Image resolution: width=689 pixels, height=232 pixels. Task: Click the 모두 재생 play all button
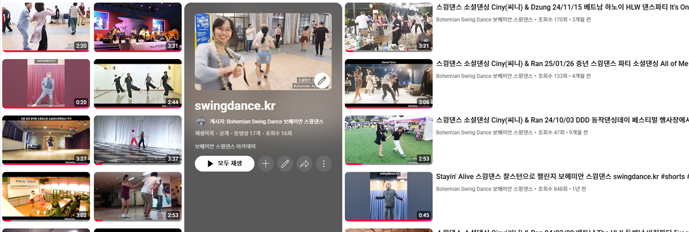pyautogui.click(x=224, y=164)
